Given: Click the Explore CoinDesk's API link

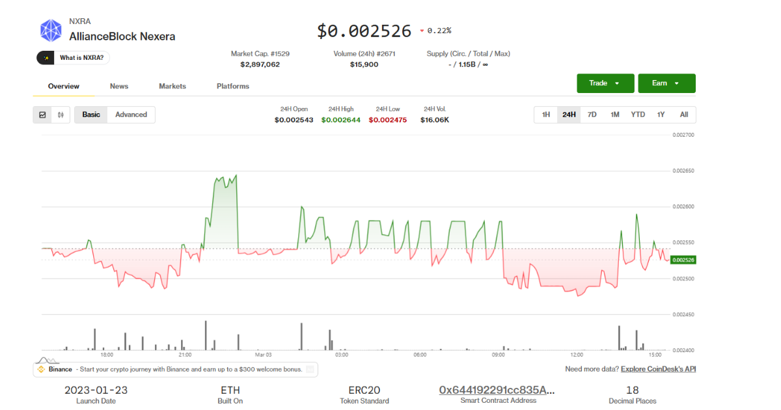Looking at the screenshot, I should pos(658,368).
